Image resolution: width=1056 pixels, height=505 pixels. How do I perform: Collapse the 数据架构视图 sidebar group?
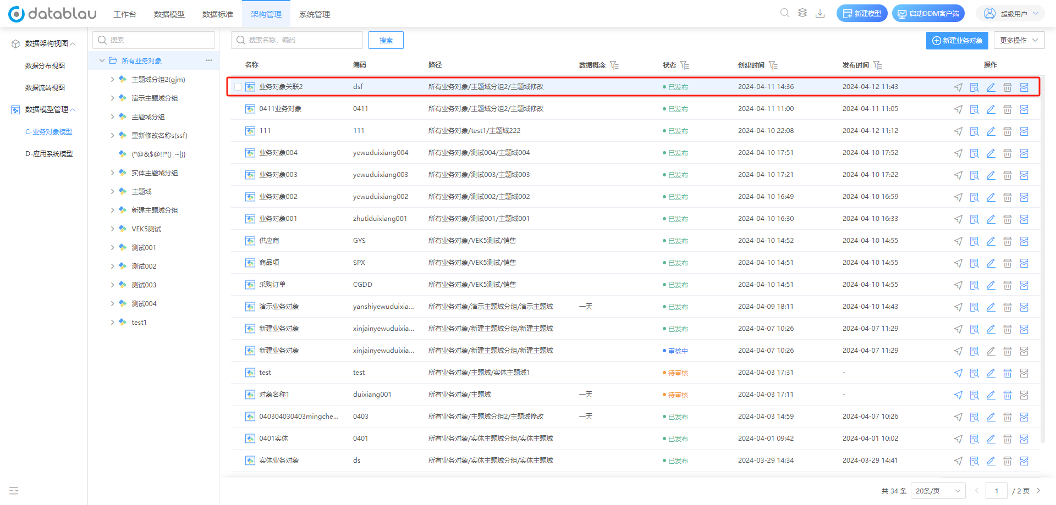click(73, 44)
